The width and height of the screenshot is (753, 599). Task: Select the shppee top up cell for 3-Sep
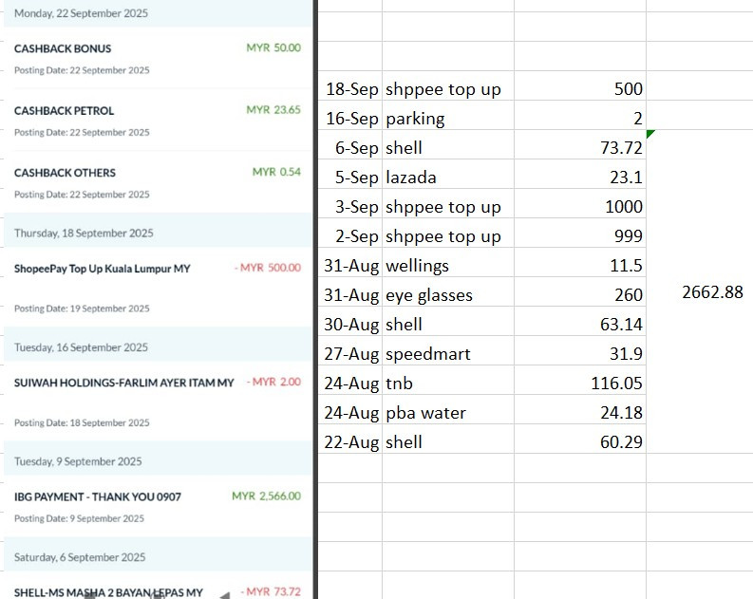pyautogui.click(x=448, y=203)
